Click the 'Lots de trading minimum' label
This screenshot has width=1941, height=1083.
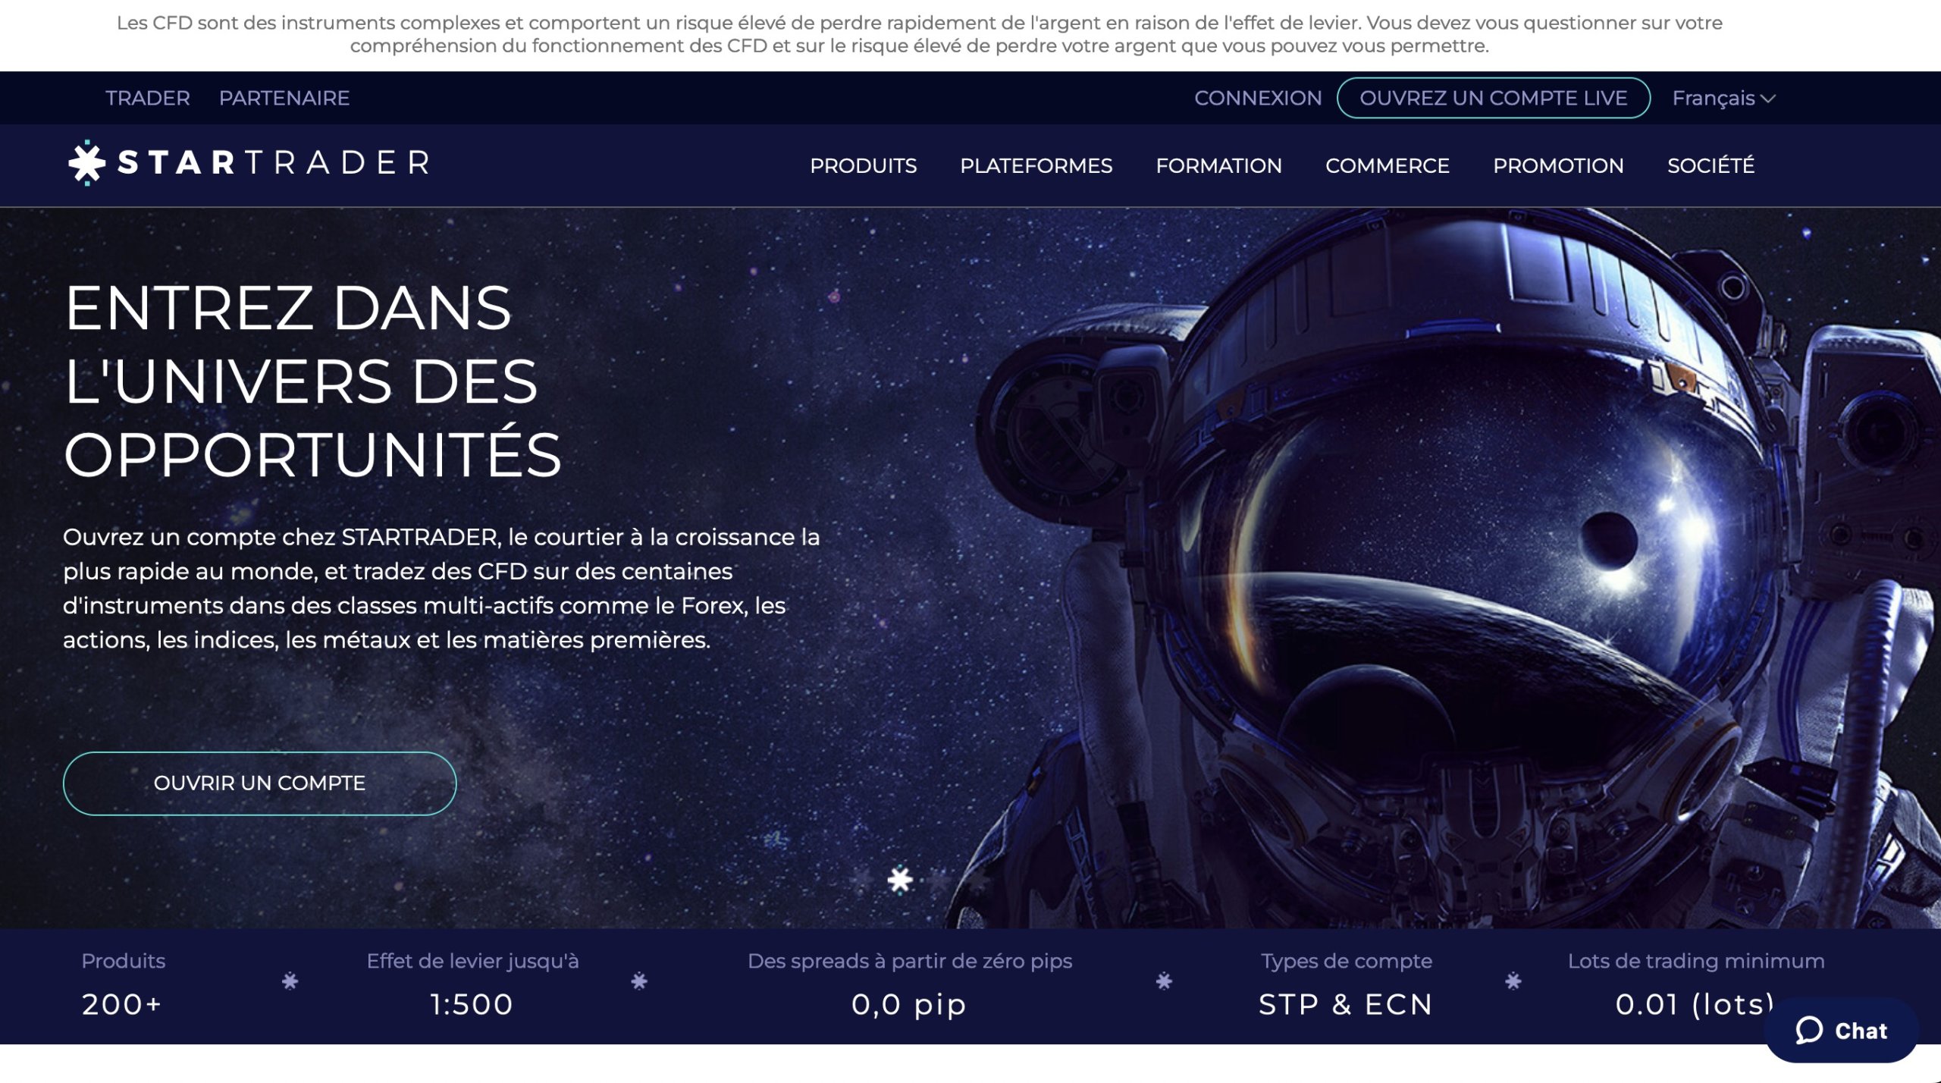[x=1696, y=961]
